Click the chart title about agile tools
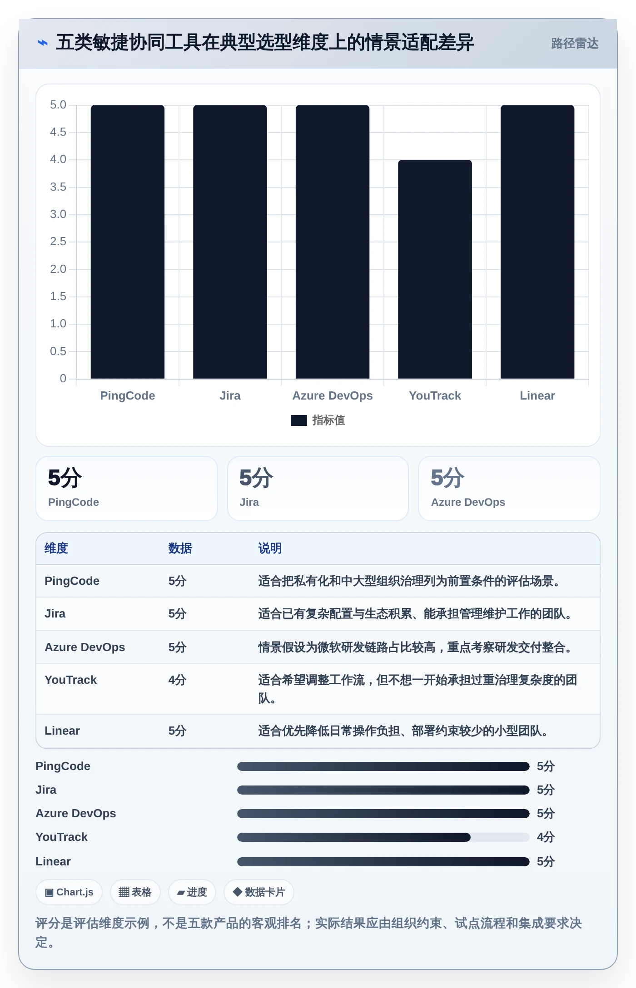Screen dimensions: 636x988 click(265, 43)
